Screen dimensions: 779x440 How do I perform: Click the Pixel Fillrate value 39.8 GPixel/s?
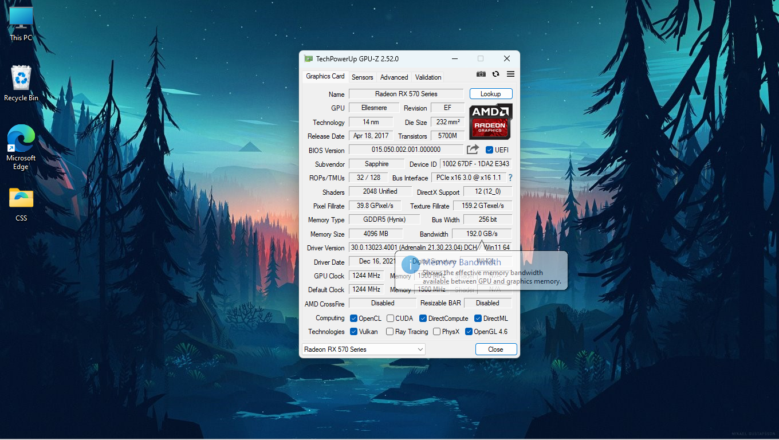[x=375, y=206]
